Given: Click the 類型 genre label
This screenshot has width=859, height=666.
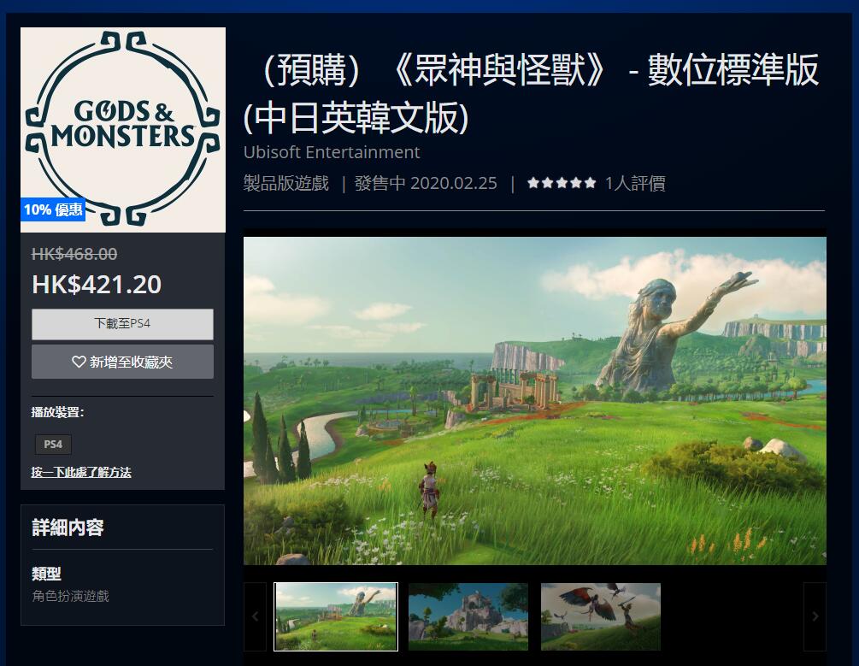Looking at the screenshot, I should pyautogui.click(x=46, y=574).
